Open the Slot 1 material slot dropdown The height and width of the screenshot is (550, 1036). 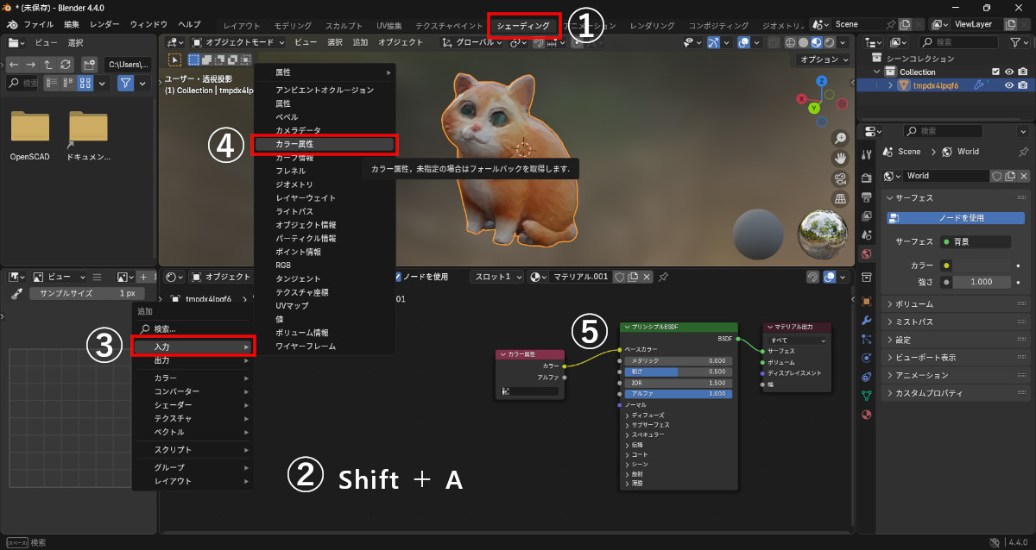click(497, 277)
